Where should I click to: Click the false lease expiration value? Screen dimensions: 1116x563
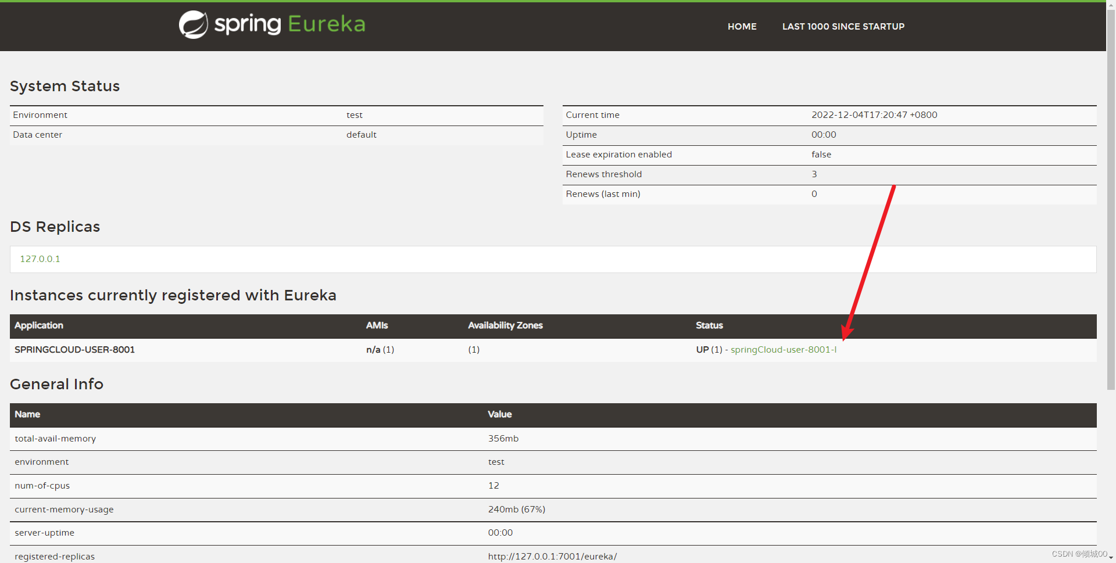pos(821,155)
